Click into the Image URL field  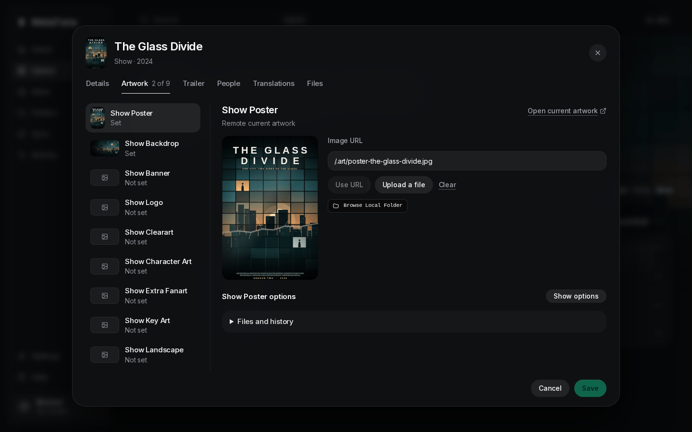coord(467,161)
